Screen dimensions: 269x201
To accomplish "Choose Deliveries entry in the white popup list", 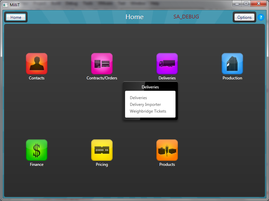I will 139,98.
